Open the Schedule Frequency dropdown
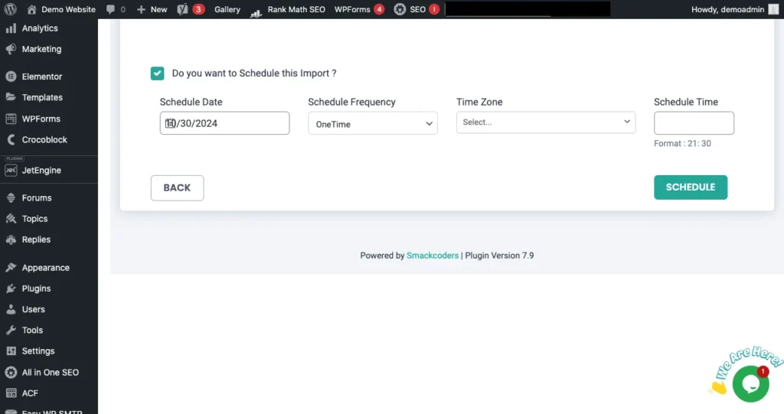The height and width of the screenshot is (414, 784). click(372, 123)
